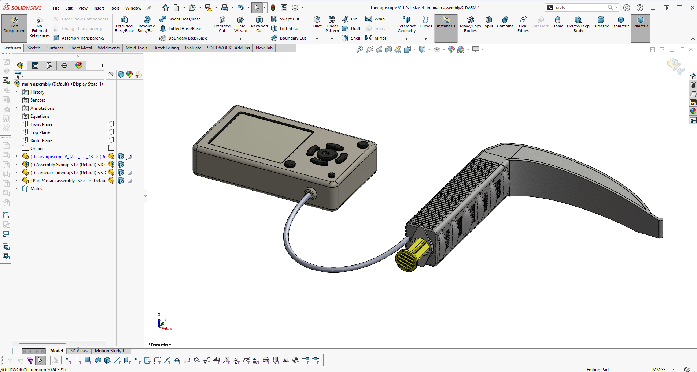Open Hole Wizard dropdown arrow
697x372 pixels.
(241, 39)
